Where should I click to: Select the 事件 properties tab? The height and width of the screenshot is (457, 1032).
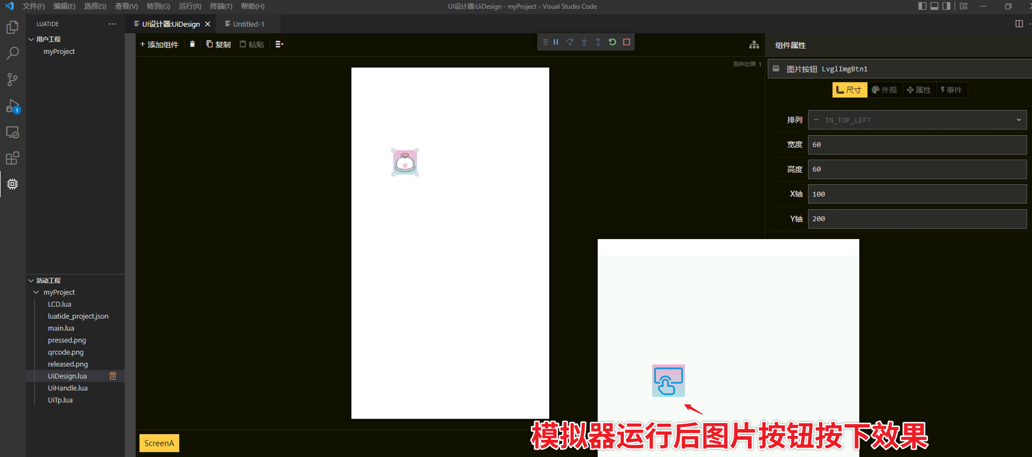951,90
